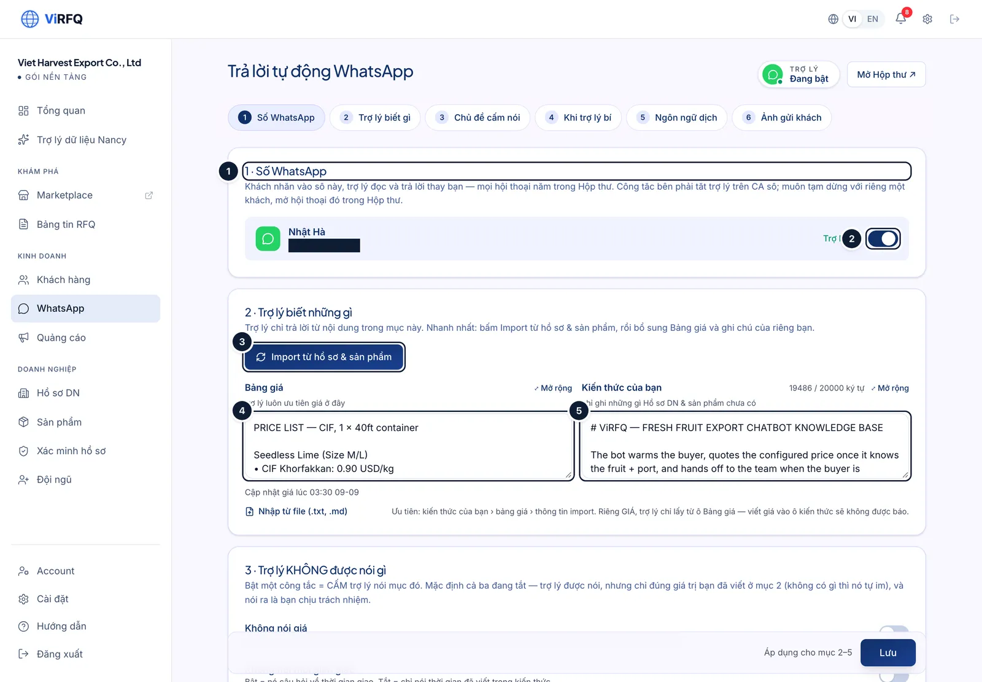Open Trợ lý dữ liệu Nancy

tap(85, 140)
